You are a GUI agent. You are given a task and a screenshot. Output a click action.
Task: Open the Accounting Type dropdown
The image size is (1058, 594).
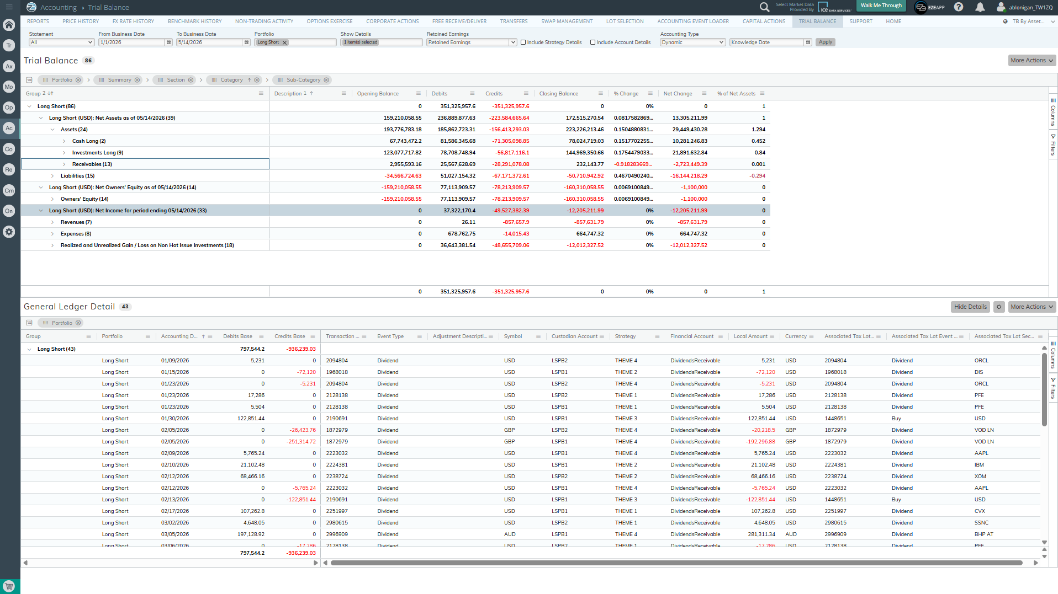coord(692,42)
